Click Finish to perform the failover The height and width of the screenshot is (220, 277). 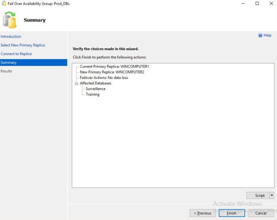(x=232, y=213)
